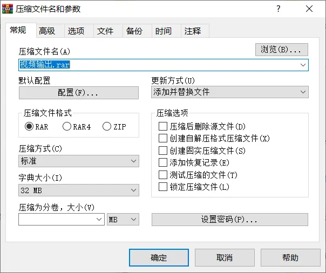Open the 字典大小 32 MB dropdown
The height and width of the screenshot is (273, 326).
79,190
